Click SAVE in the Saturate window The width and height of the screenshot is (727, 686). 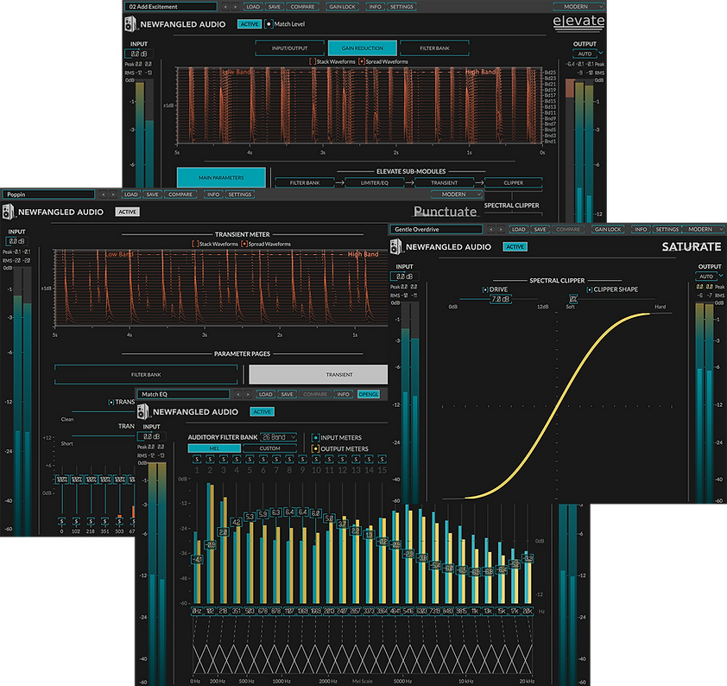(540, 229)
